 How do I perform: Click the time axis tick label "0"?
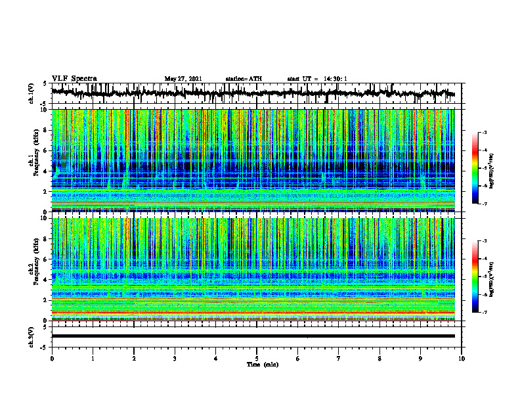(x=52, y=359)
